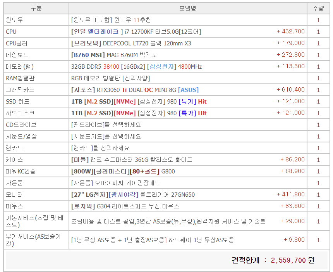Click the RGB 메모리 방열판 option text

coord(110,78)
